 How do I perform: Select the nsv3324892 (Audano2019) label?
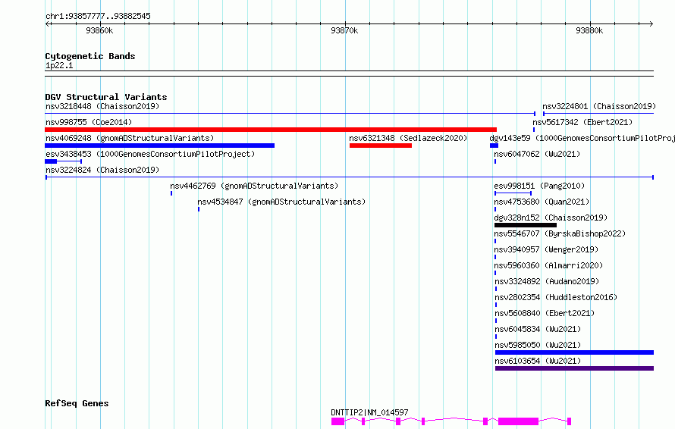547,281
